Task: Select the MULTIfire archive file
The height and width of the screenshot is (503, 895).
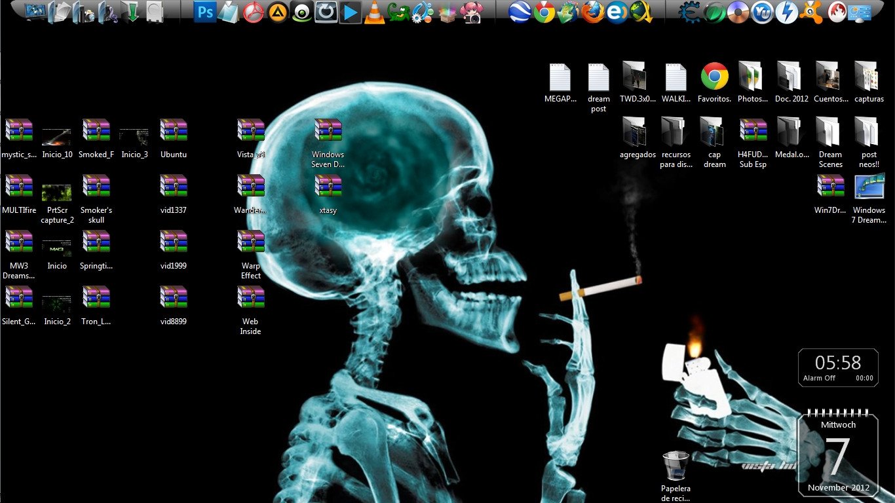Action: coord(19,194)
